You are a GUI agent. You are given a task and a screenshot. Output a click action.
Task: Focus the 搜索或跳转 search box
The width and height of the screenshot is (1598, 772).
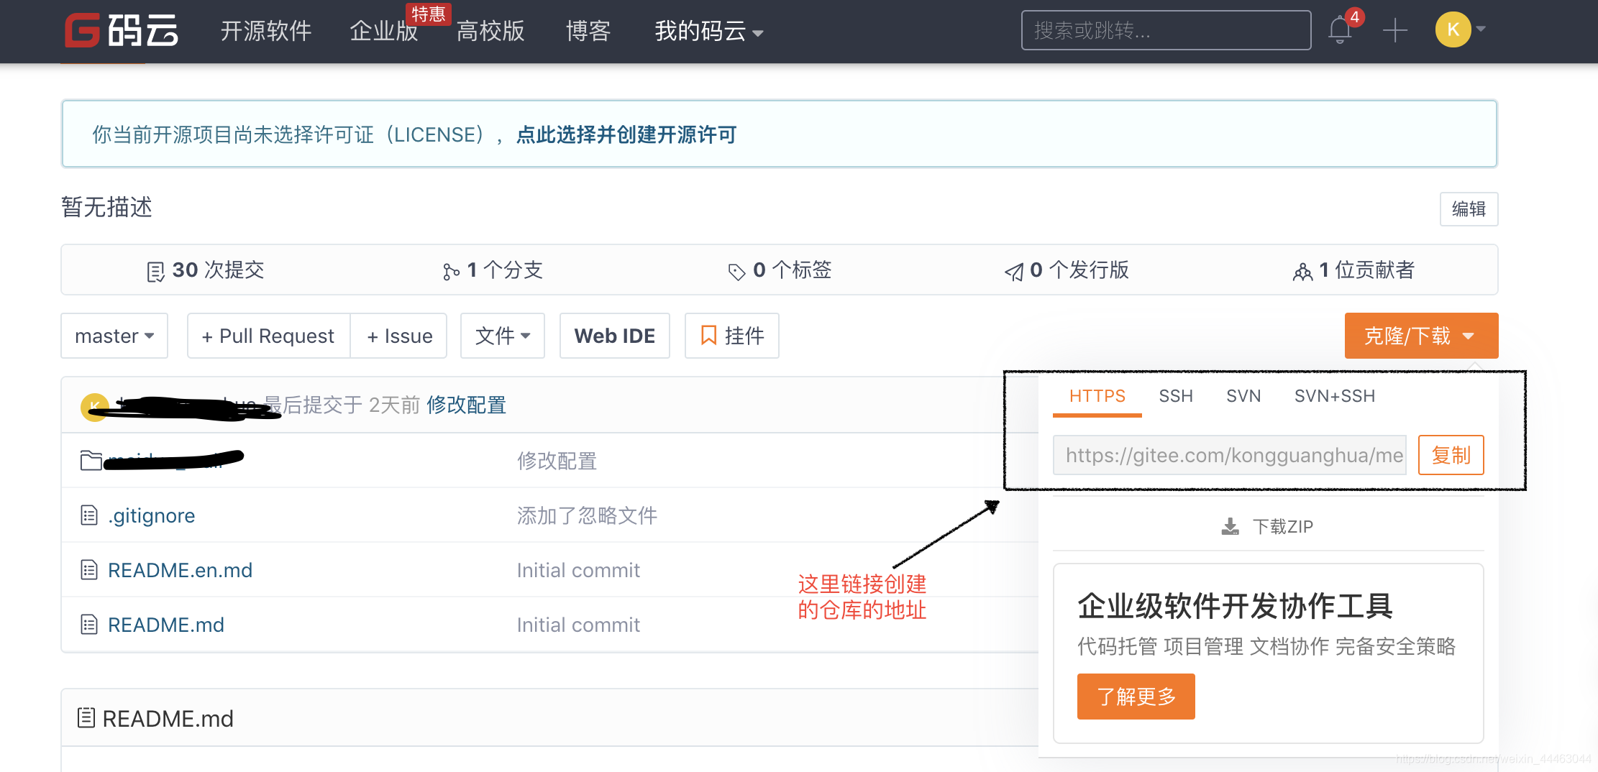coord(1166,30)
